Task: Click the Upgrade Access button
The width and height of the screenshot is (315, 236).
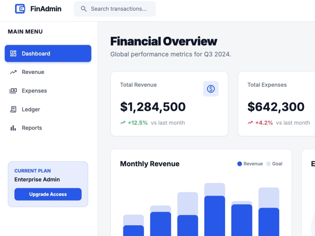Action: [48, 194]
